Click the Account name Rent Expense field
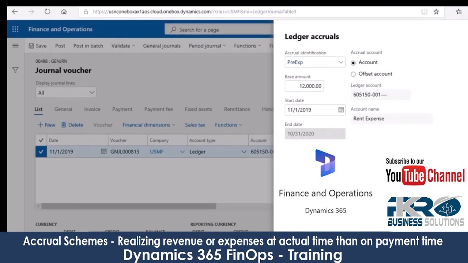The image size is (468, 263). [x=392, y=119]
